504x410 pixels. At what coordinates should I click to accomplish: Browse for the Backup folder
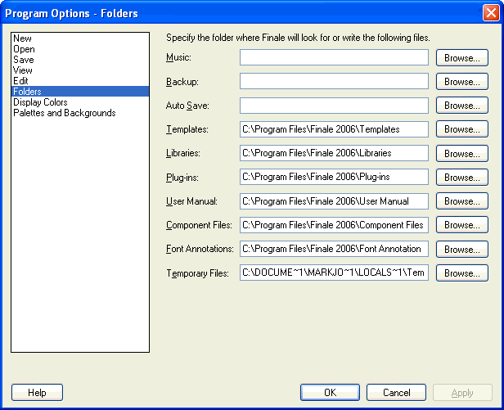pyautogui.click(x=461, y=82)
